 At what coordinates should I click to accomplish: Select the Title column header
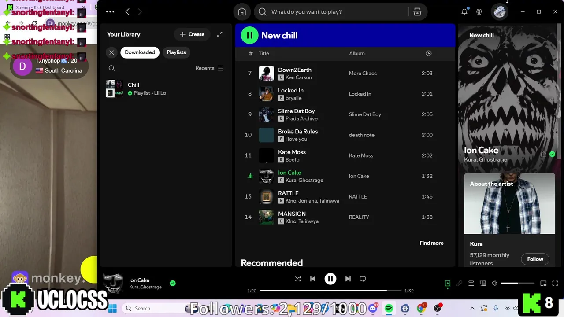(x=264, y=53)
